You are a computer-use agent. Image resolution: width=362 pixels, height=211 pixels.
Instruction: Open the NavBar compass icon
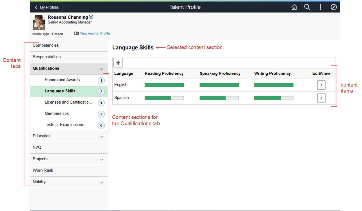pos(334,7)
